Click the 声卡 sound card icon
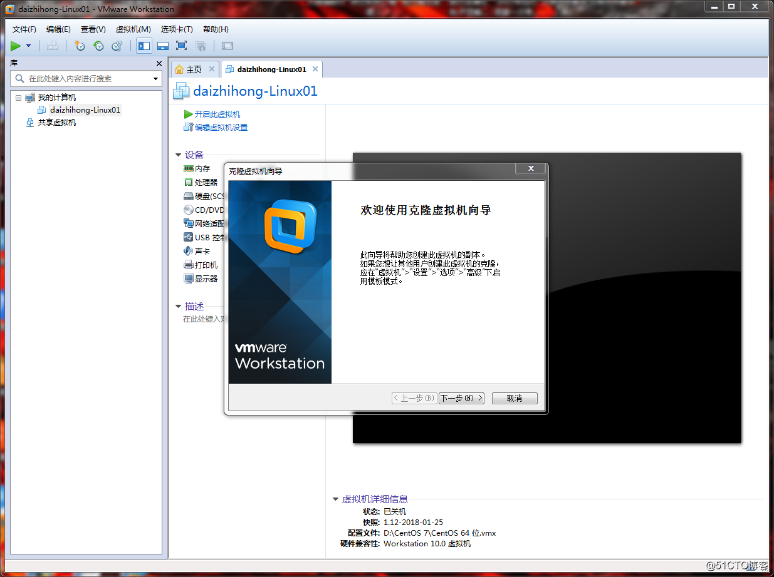 click(189, 251)
